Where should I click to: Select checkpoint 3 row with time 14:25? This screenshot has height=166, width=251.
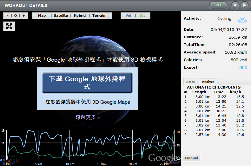pyautogui.click(x=214, y=106)
